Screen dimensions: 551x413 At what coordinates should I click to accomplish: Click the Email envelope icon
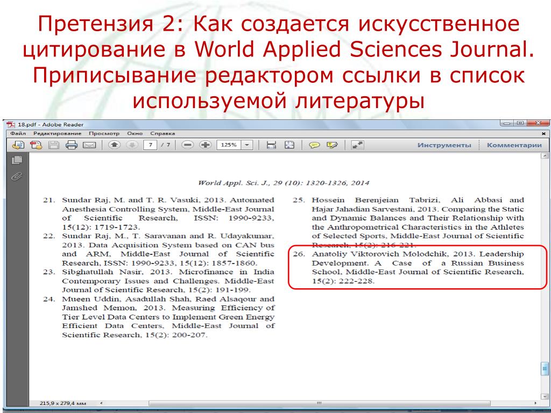coord(89,145)
